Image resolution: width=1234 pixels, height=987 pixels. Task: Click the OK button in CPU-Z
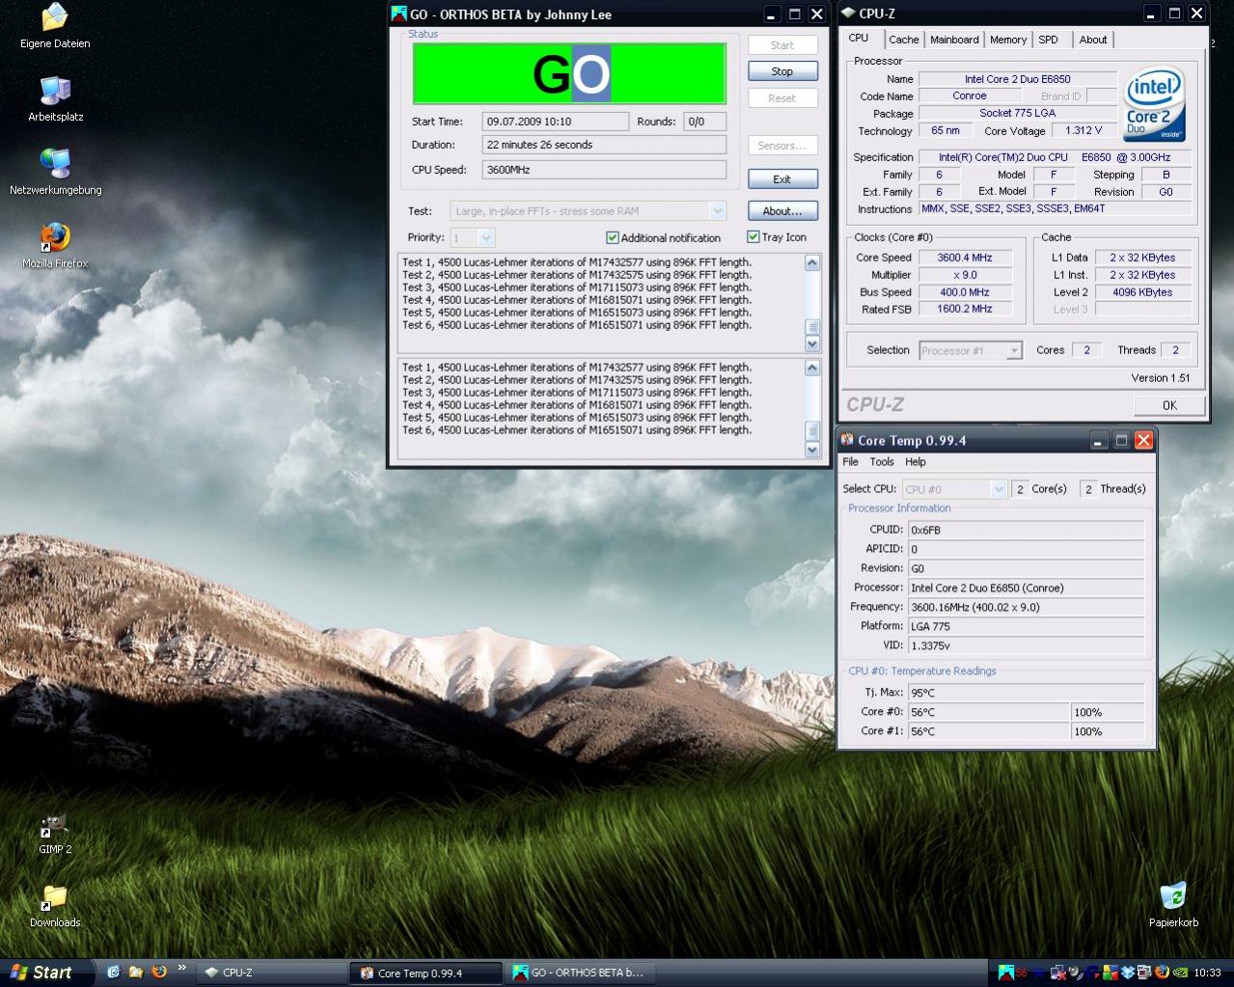[x=1169, y=405]
